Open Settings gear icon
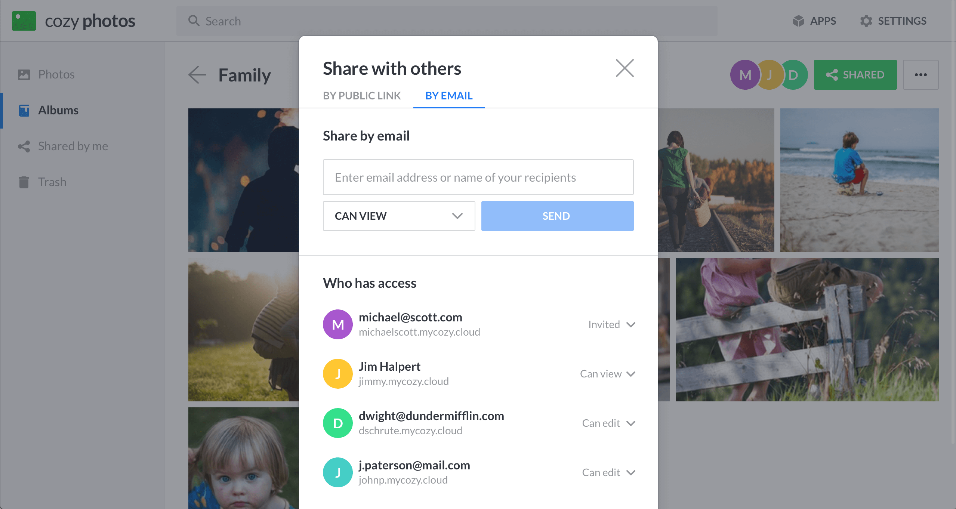 (866, 21)
